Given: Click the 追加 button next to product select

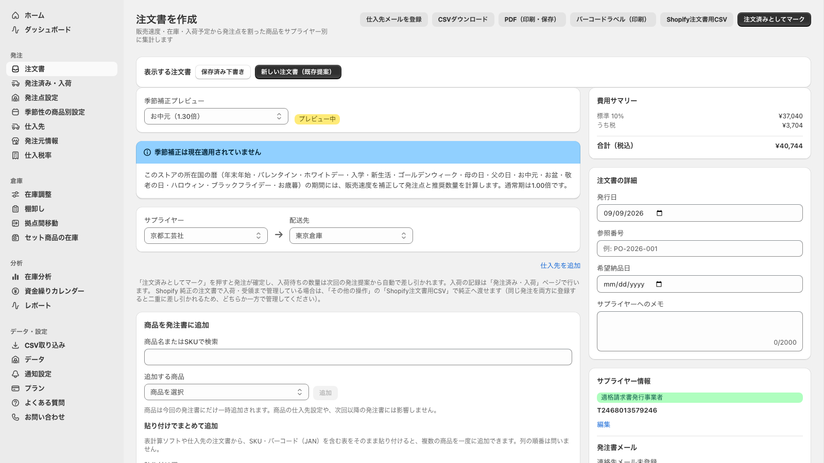Looking at the screenshot, I should click(x=325, y=393).
